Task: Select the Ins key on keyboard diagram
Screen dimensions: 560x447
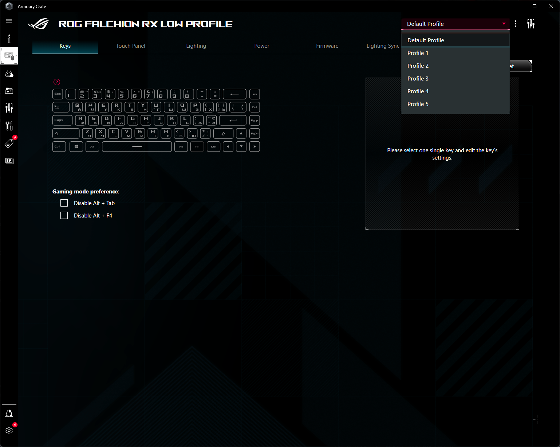Action: (255, 94)
